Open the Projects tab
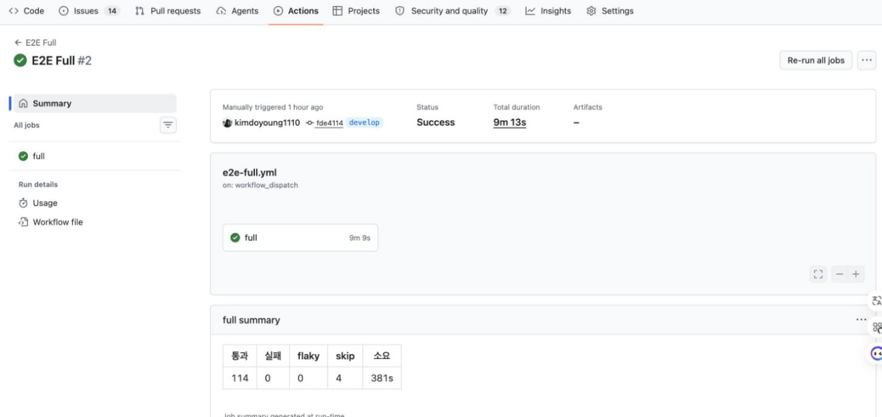This screenshot has width=882, height=417. (356, 11)
